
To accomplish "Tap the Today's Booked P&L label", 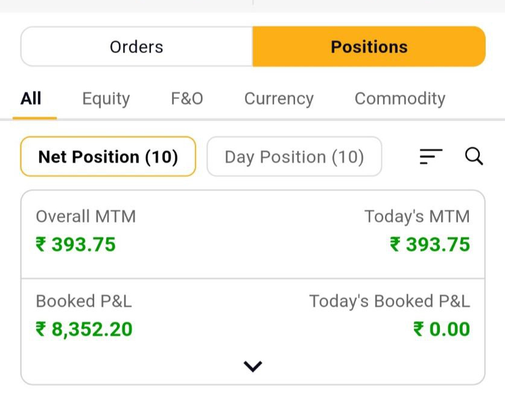I will [x=390, y=301].
